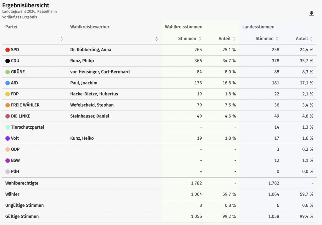This screenshot has height=225, width=322.
Task: Select the Wahlkreisstimmen column header
Action: tap(183, 27)
